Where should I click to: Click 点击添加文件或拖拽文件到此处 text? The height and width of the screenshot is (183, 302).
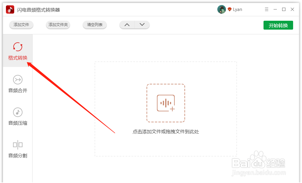(166, 132)
